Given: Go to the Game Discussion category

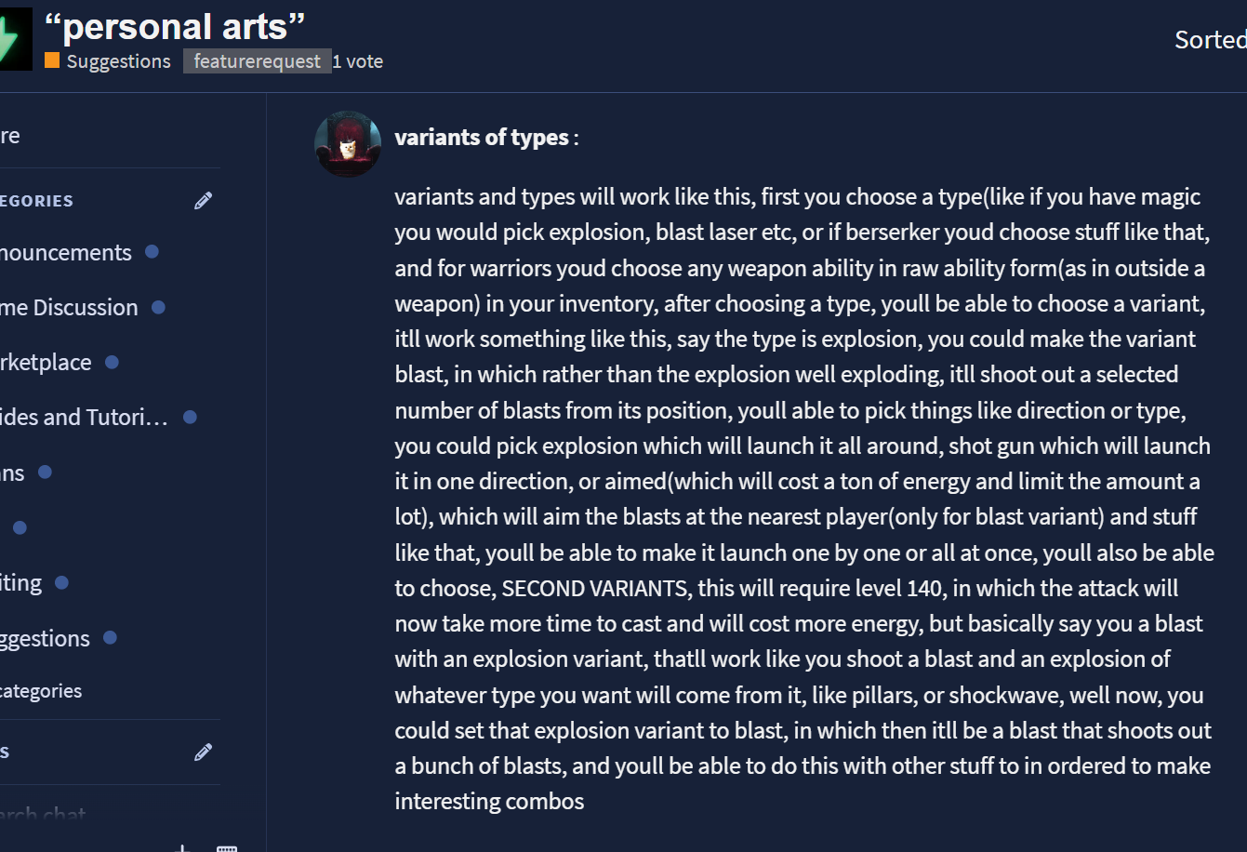Looking at the screenshot, I should click(x=69, y=307).
